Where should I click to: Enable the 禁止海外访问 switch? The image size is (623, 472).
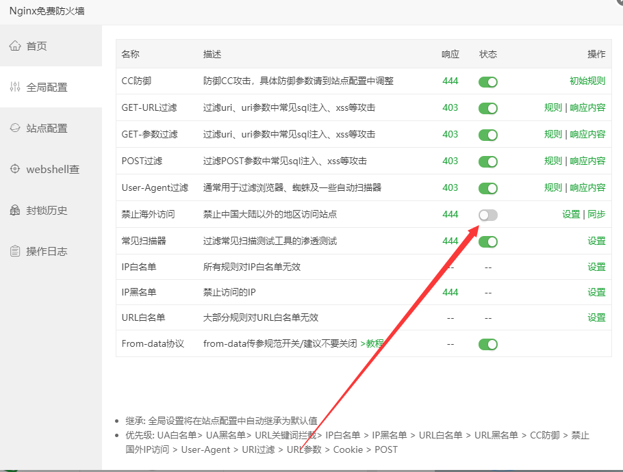click(488, 215)
